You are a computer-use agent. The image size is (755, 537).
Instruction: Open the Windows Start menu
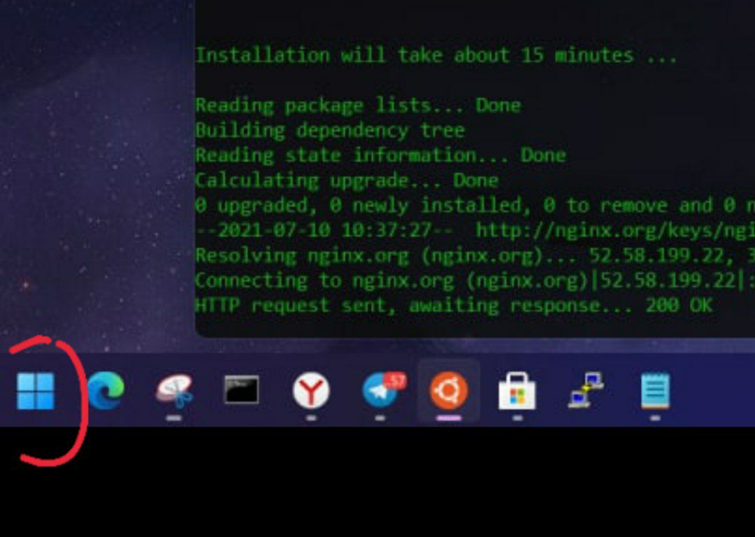[x=36, y=391]
